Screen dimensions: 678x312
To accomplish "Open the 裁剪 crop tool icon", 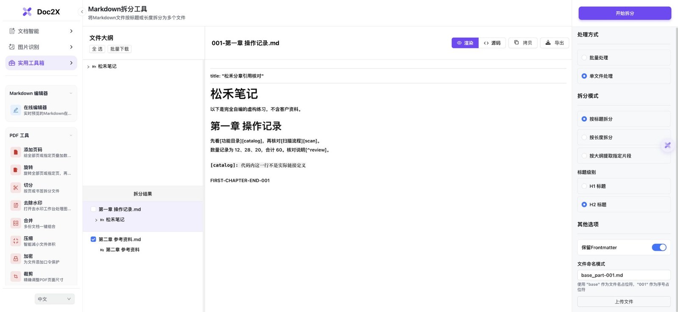I will (16, 276).
